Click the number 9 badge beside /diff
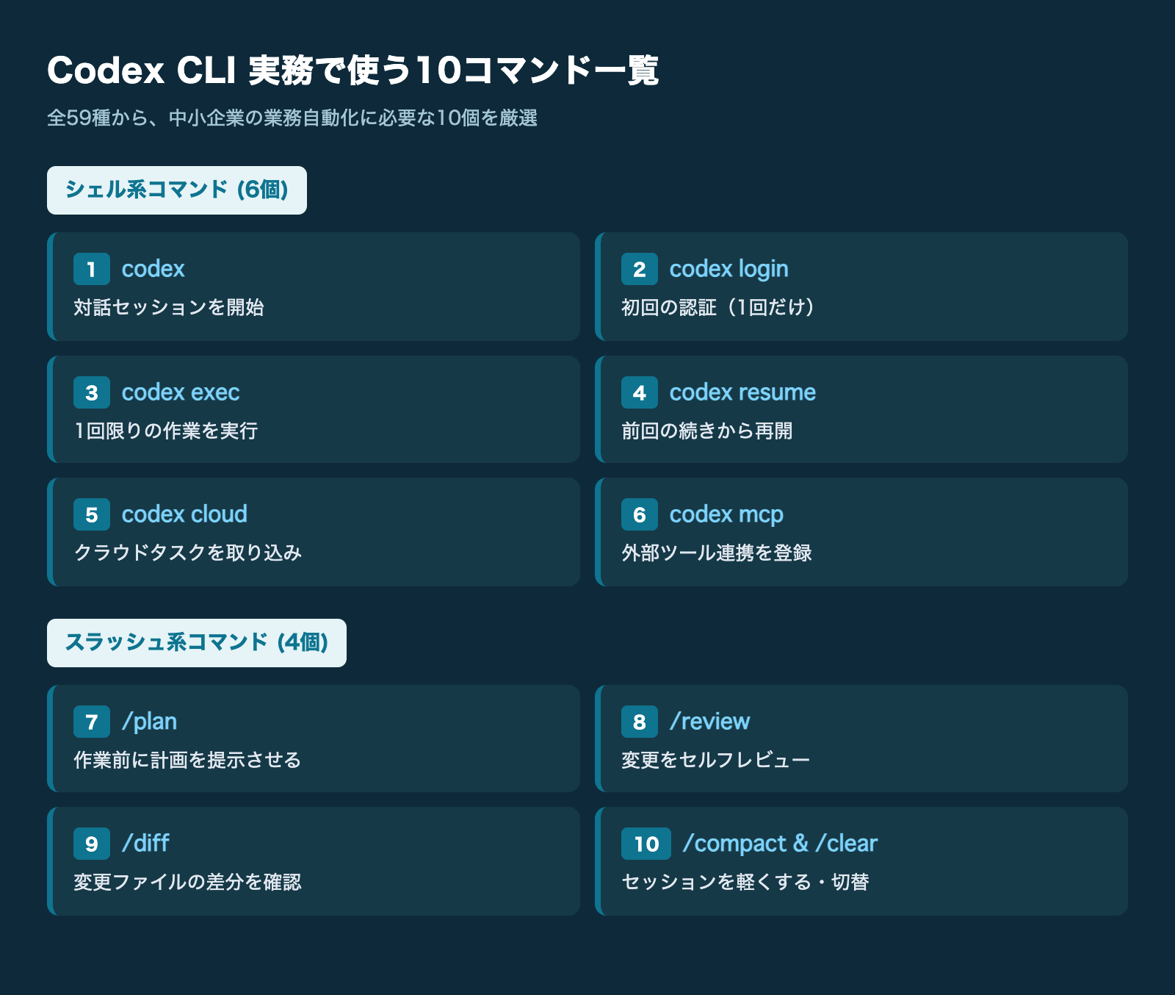 point(92,844)
